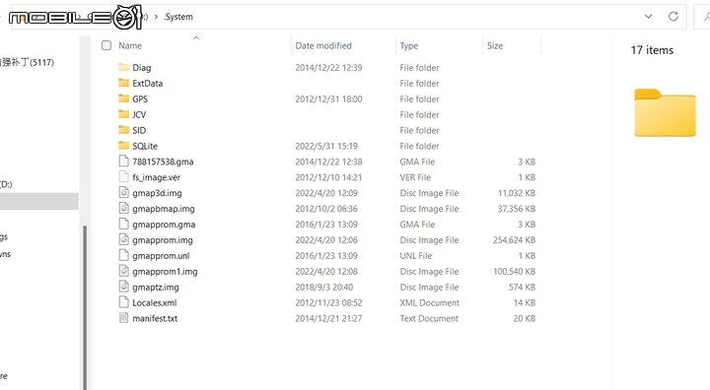Click the refresh icon beside address bar
Screen dimensions: 710x390
[x=674, y=17]
